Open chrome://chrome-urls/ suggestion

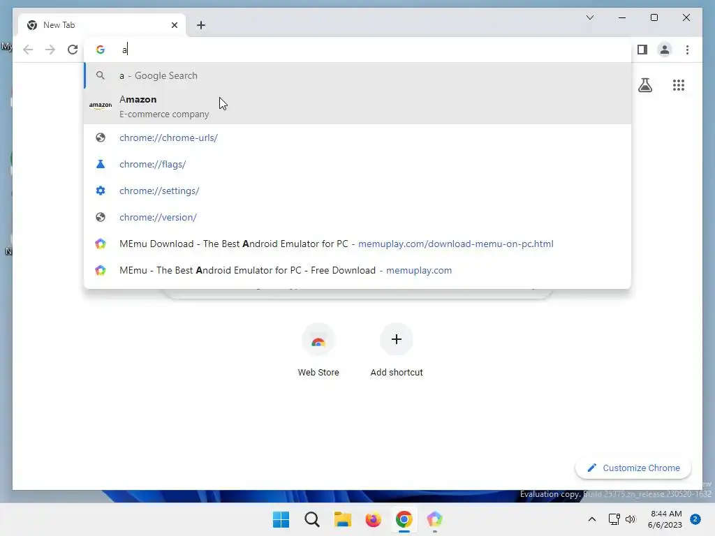[x=357, y=137]
